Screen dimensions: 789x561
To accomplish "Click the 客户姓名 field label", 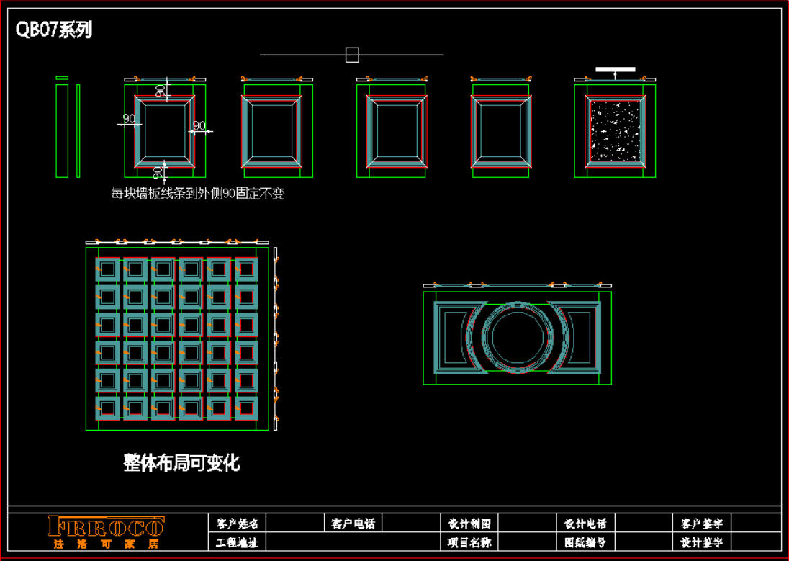I will [x=237, y=524].
